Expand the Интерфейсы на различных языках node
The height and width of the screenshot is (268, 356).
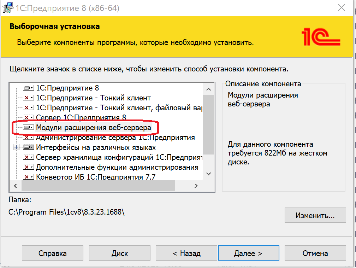coord(16,147)
